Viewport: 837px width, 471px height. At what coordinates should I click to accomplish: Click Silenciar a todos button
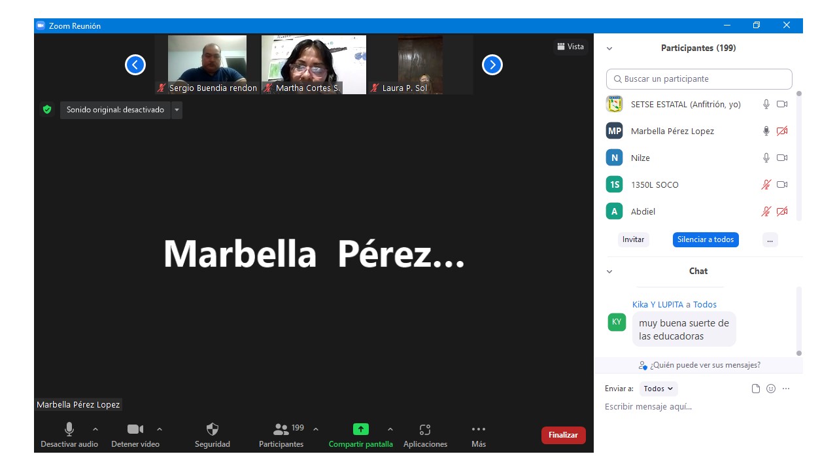coord(706,239)
